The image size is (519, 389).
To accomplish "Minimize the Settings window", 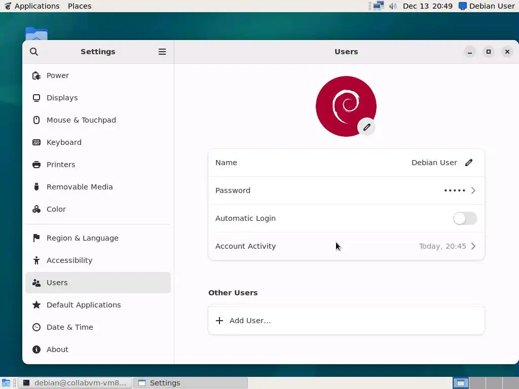I will click(470, 52).
